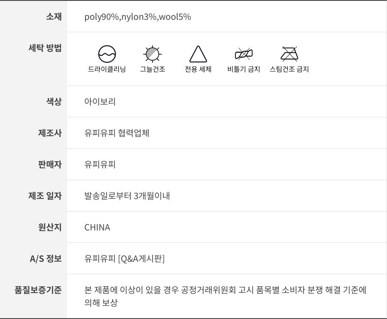Click the 비틀기 금지 caption
Image resolution: width=387 pixels, height=319 pixels.
(244, 69)
